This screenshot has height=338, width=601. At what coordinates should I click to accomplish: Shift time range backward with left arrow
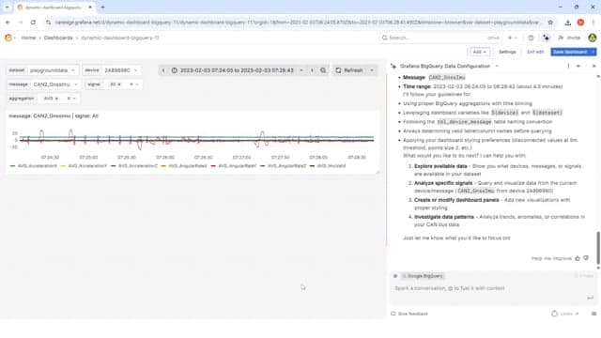[163, 70]
